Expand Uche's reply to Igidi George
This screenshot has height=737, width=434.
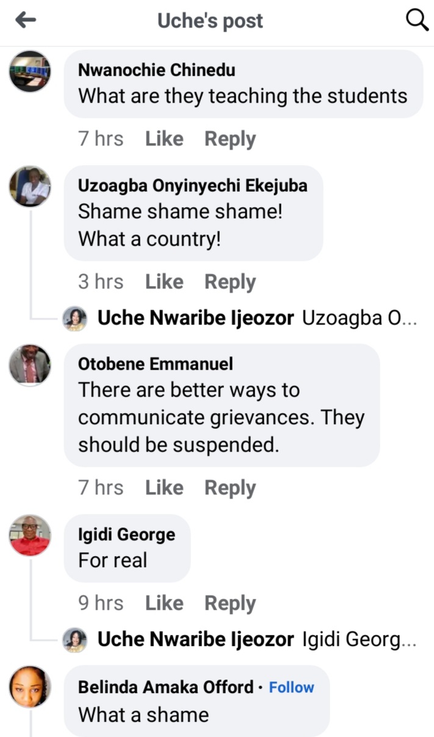point(256,640)
